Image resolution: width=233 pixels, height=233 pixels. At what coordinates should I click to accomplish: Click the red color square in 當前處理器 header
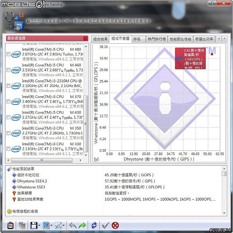[86, 38]
